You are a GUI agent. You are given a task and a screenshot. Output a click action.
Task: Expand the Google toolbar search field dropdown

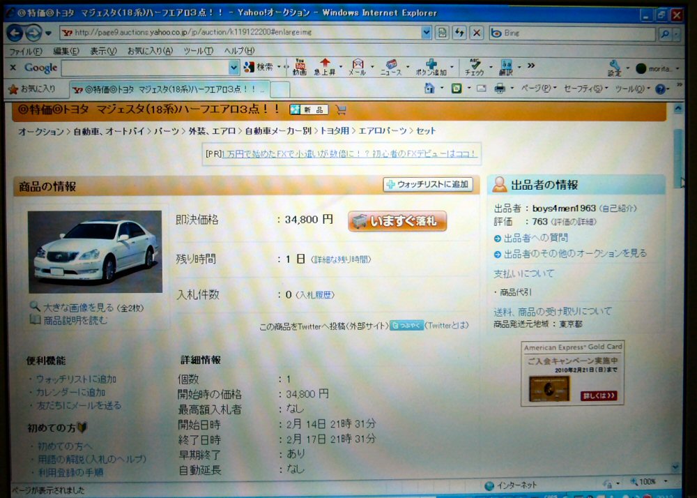pos(234,68)
